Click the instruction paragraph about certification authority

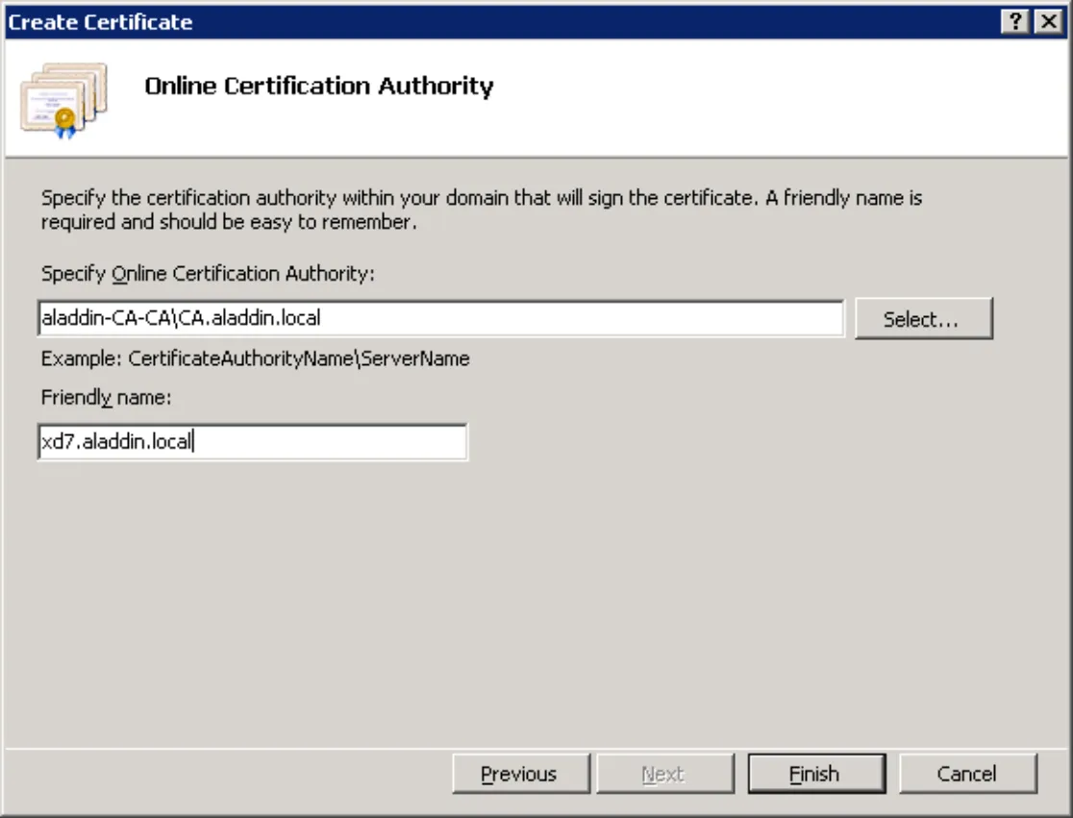pos(482,210)
